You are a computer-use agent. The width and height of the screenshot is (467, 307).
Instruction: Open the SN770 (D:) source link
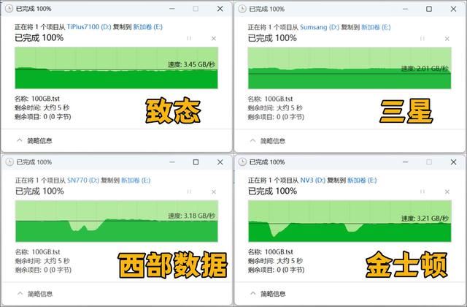[83, 181]
